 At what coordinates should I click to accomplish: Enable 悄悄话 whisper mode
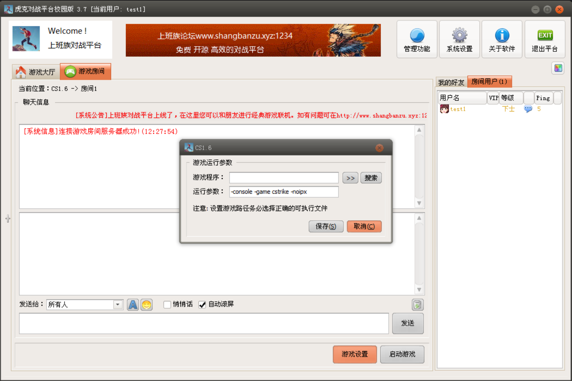167,304
